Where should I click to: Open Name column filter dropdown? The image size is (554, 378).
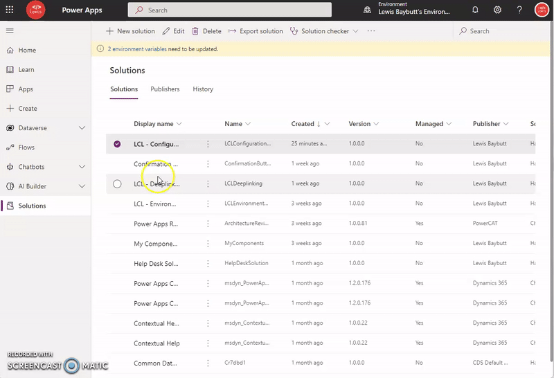click(248, 124)
